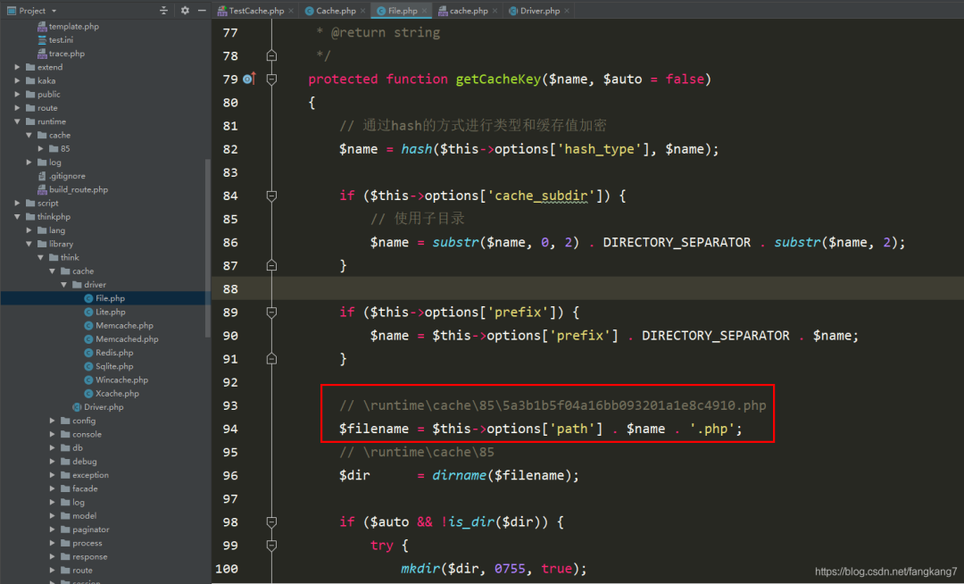
Task: Fold the $auto if block at line 98
Action: [x=271, y=521]
